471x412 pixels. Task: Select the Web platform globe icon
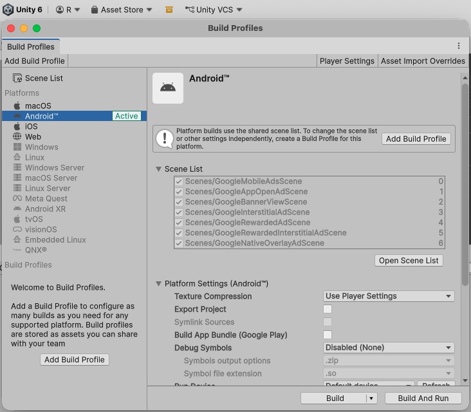click(17, 136)
